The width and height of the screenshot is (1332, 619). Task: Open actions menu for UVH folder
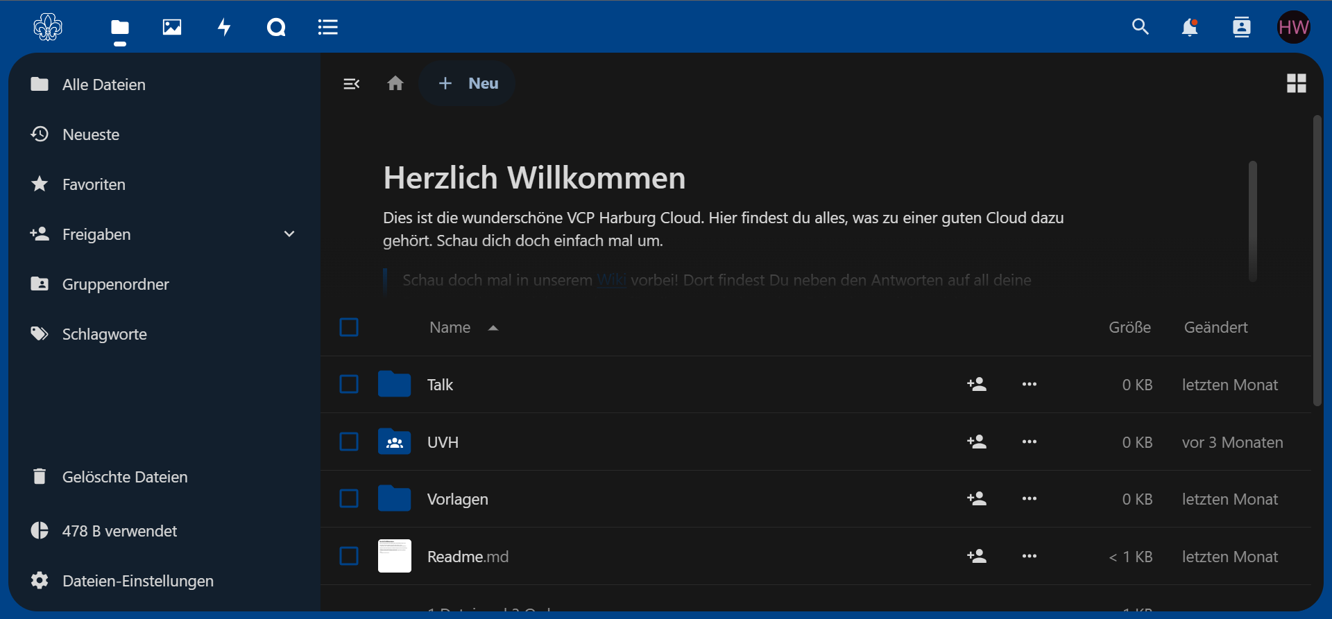(1030, 442)
